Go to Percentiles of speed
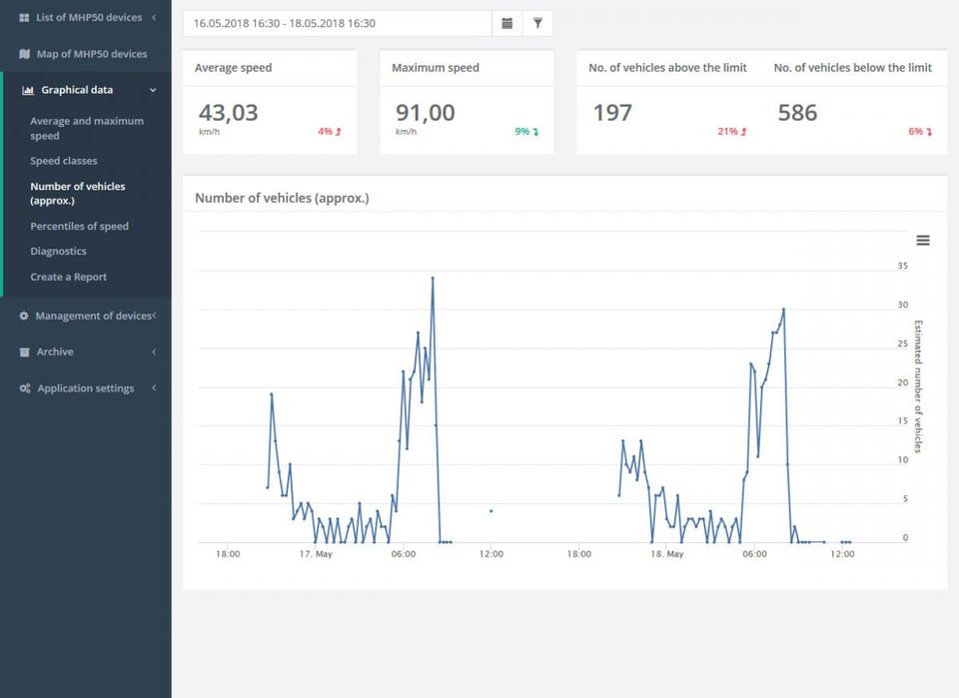 pyautogui.click(x=79, y=227)
